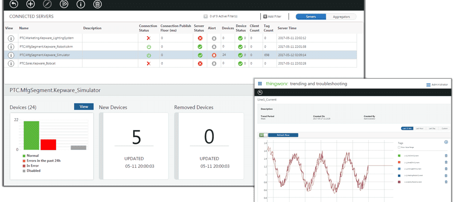Add a new tag with plus icon
The width and height of the screenshot is (454, 202).
[x=446, y=142]
